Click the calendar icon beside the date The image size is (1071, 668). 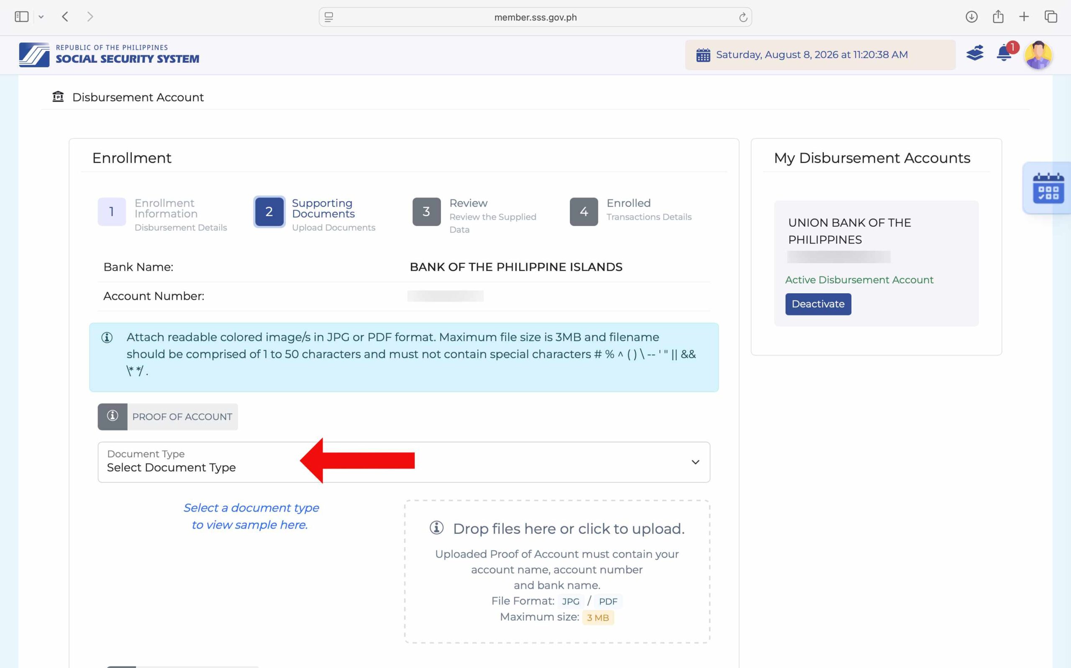[703, 55]
